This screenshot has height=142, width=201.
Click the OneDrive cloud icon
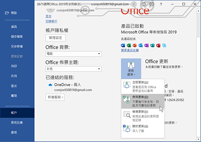click(x=50, y=85)
